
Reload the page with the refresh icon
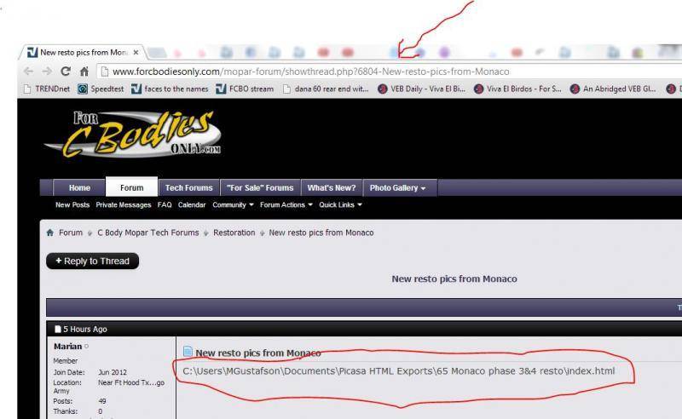point(66,72)
